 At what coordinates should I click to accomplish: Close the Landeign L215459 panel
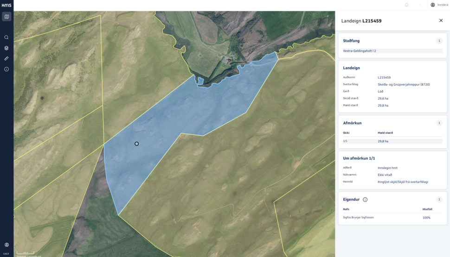tap(441, 20)
